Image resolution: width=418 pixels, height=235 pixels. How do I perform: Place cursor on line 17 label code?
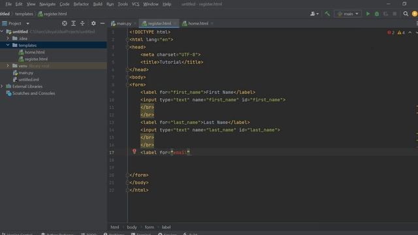click(x=165, y=153)
